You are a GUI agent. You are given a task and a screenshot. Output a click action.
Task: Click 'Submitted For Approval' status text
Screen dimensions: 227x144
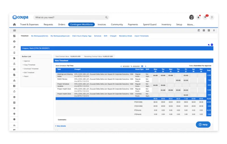202,66
